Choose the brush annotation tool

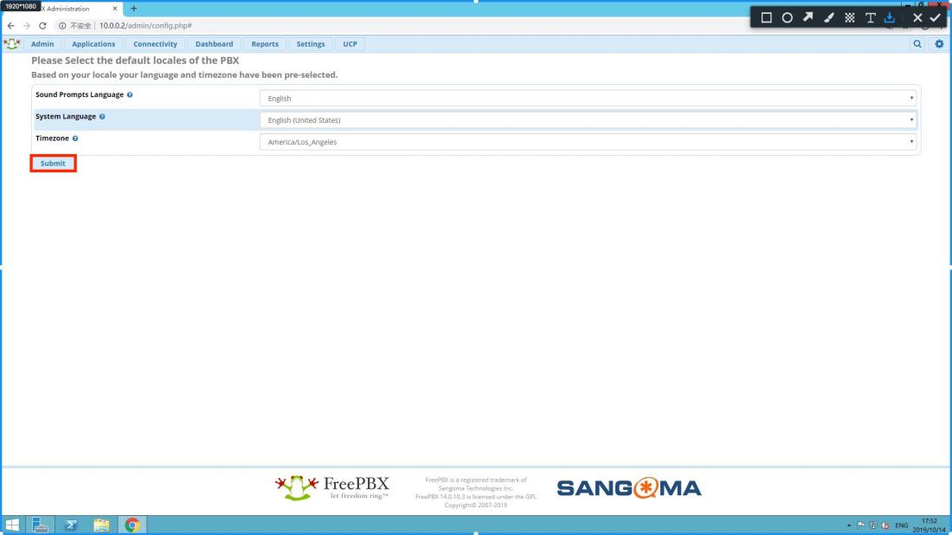pyautogui.click(x=830, y=17)
